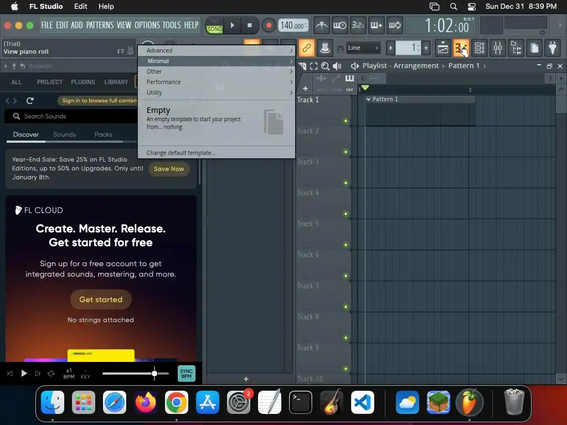The width and height of the screenshot is (567, 425).
Task: Mute Track 9 with its green light
Action: pos(346,369)
